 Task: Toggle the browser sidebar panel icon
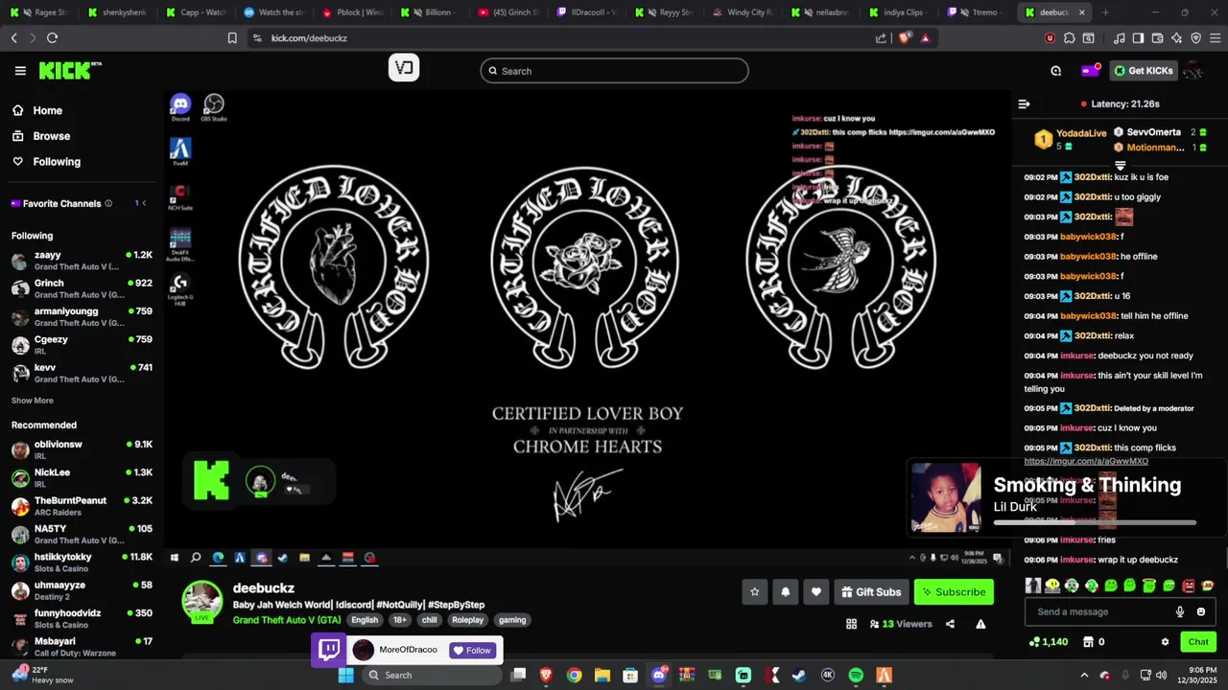click(x=1138, y=38)
